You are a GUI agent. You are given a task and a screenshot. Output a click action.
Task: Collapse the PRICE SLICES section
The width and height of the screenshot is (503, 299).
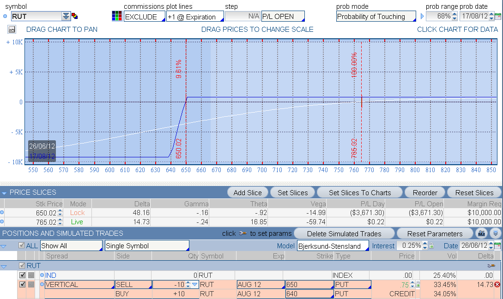pyautogui.click(x=4, y=192)
